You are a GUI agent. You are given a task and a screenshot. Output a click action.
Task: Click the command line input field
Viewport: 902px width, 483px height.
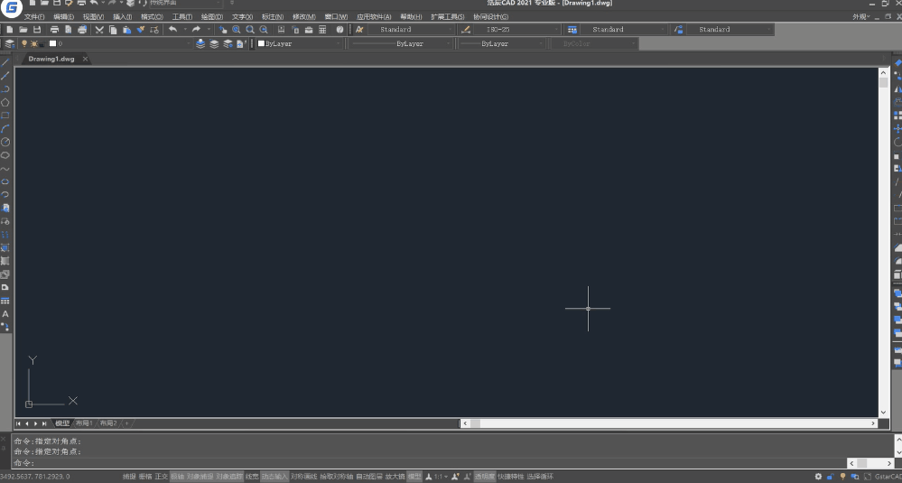click(x=429, y=463)
